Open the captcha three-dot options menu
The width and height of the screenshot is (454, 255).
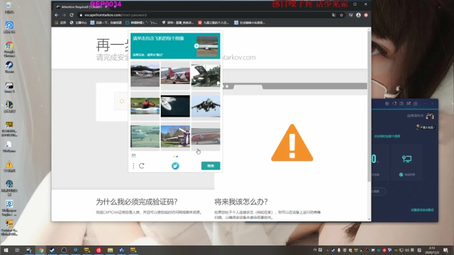134,166
